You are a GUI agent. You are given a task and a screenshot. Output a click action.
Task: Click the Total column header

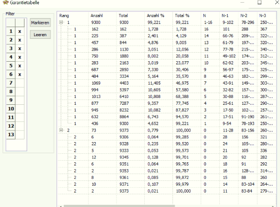pyautogui.click(x=130, y=15)
